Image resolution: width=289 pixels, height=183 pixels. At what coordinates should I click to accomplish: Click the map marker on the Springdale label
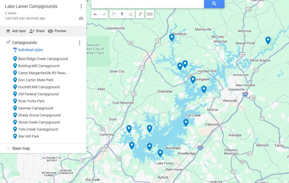pos(193,80)
